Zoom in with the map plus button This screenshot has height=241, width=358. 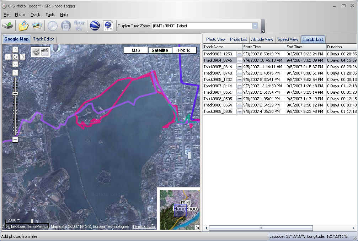(15, 73)
